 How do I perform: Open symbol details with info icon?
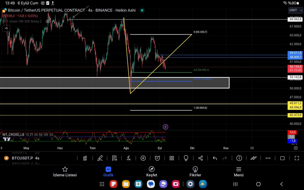pos(239,158)
